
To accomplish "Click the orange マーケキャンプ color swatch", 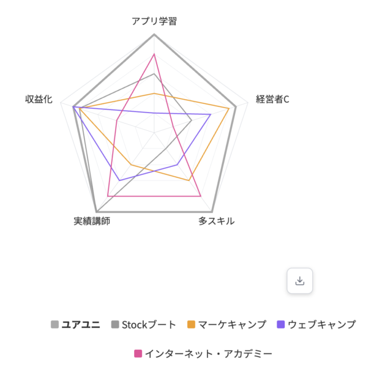I will (191, 325).
